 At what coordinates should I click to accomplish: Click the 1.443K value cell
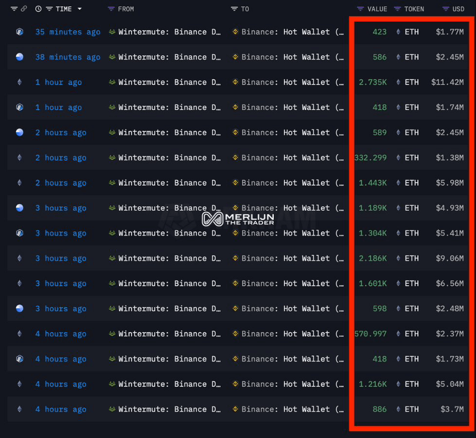(x=373, y=183)
